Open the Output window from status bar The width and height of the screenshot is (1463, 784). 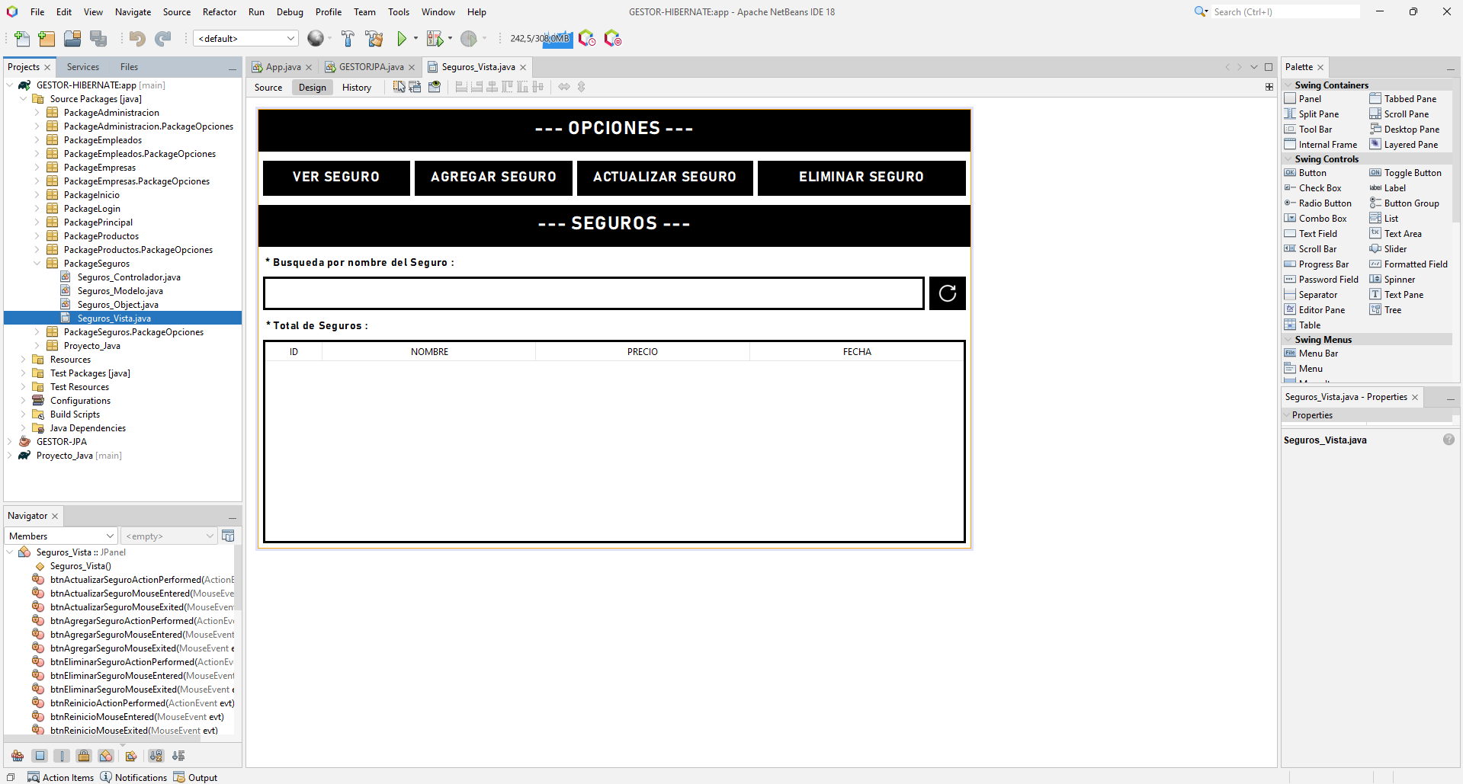click(x=195, y=777)
